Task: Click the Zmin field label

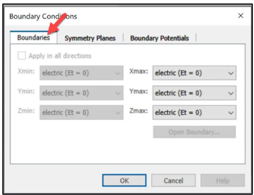Action: (26, 111)
